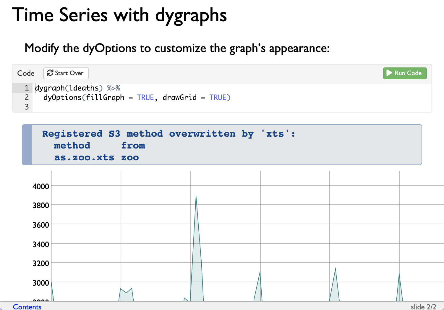Click the slide 2/2 indicator
Viewport: 444px width, 310px height.
[423, 307]
